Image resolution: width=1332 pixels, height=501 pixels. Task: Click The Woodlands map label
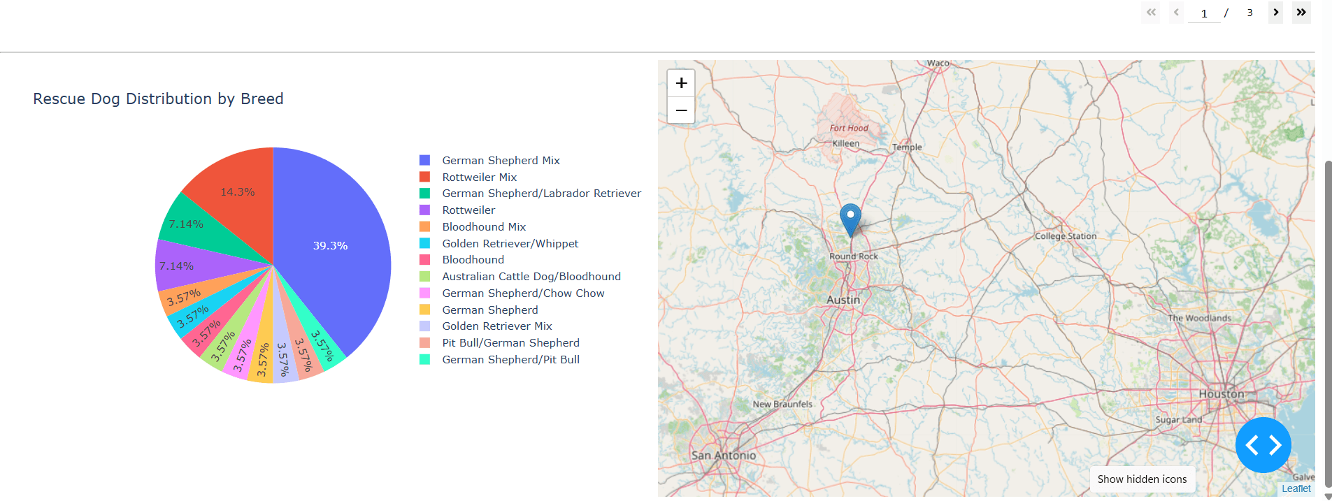coord(1200,318)
